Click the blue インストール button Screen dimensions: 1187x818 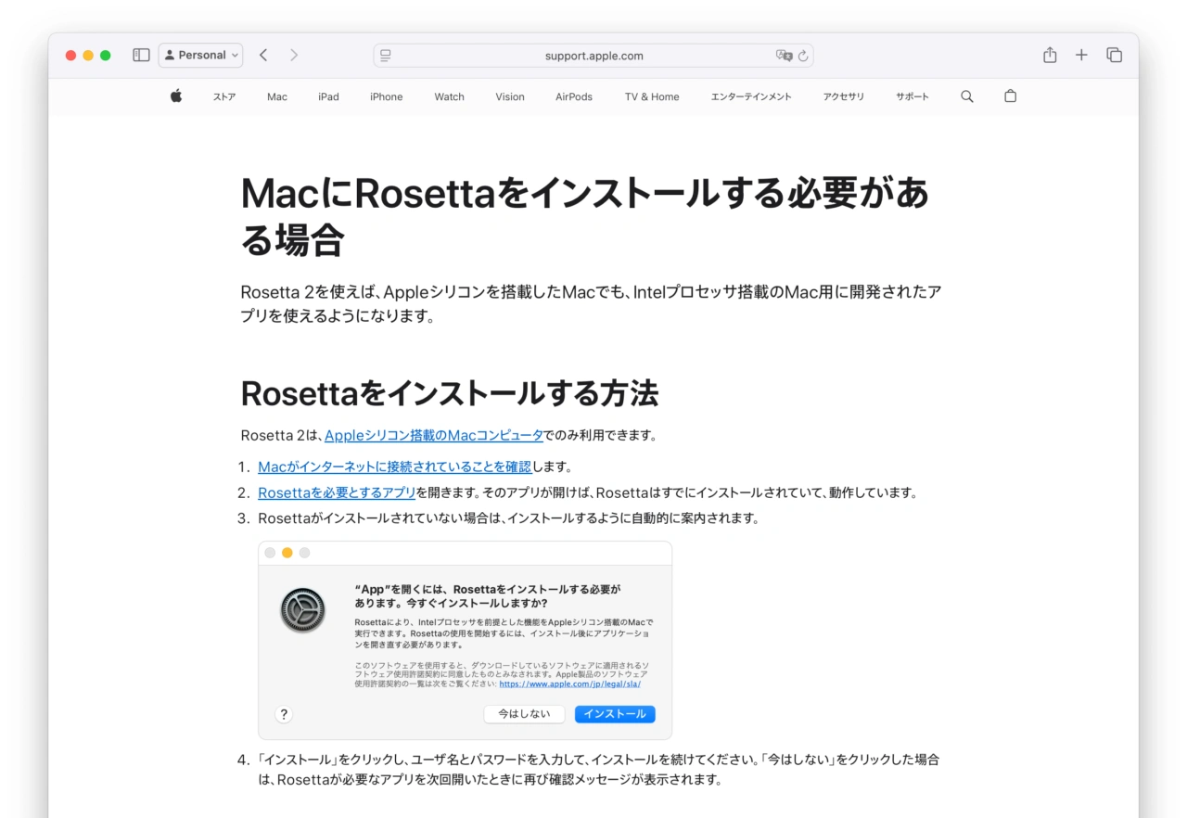615,714
